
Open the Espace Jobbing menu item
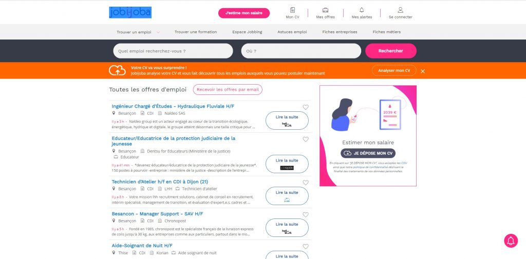pos(247,32)
